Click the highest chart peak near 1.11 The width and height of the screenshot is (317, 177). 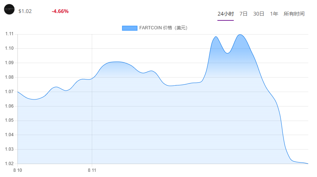pyautogui.click(x=240, y=35)
